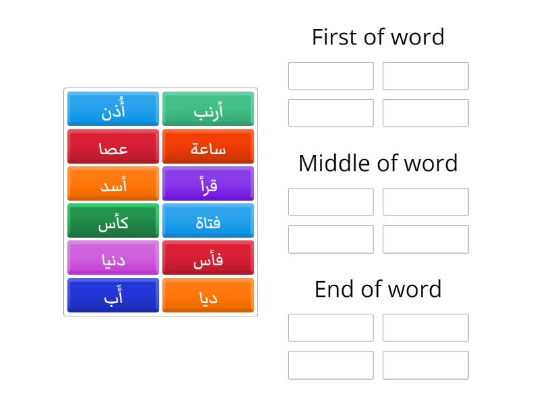
Task: Click the First of word heading
Action: 377,37
